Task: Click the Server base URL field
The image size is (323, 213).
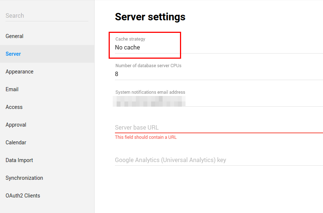Action: (218, 127)
